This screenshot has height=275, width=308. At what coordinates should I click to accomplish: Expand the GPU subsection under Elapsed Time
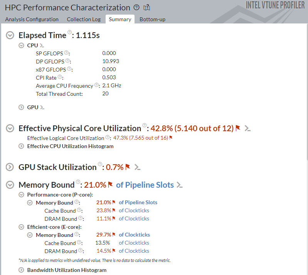(22, 107)
